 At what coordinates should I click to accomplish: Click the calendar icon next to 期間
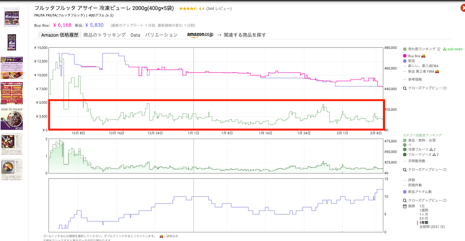[x=405, y=206]
